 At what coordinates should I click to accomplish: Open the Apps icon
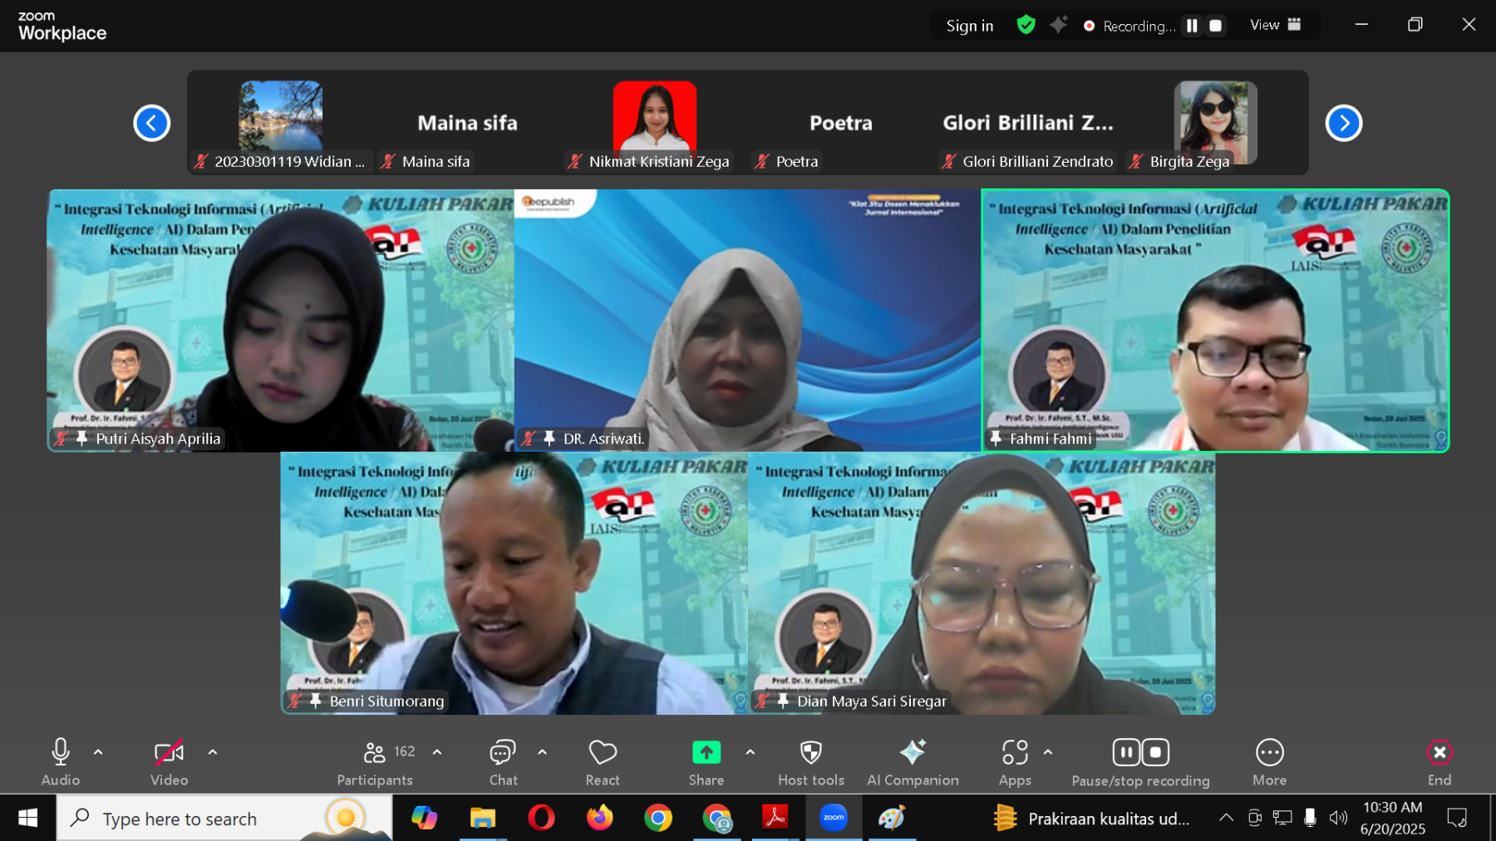pyautogui.click(x=1015, y=753)
